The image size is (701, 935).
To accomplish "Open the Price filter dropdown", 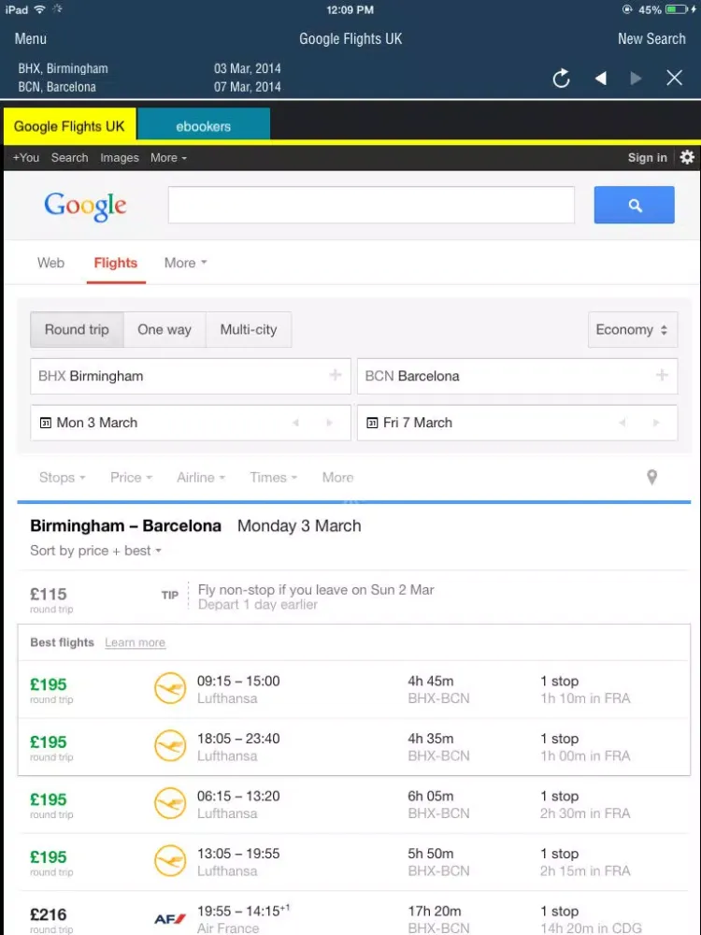I will coord(131,477).
